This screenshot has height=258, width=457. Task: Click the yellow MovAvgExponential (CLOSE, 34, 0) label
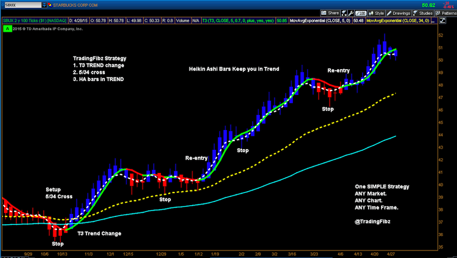(x=398, y=21)
